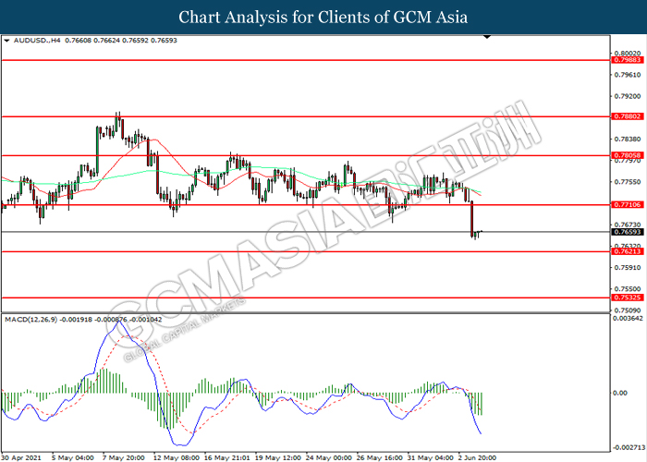The image size is (647, 462).
Task: Click the 24 May 00:00 time label
Action: point(329,458)
